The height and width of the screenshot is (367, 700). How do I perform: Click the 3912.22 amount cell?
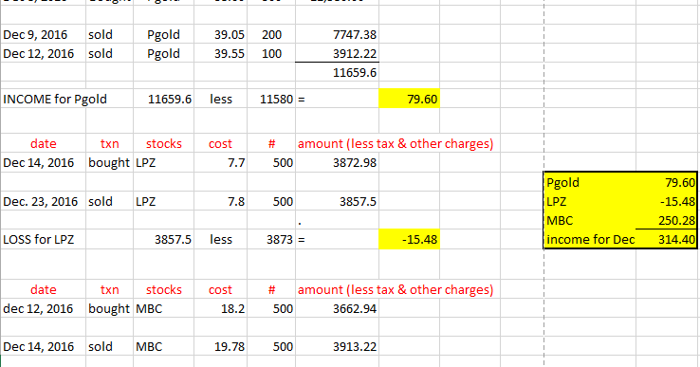point(337,53)
